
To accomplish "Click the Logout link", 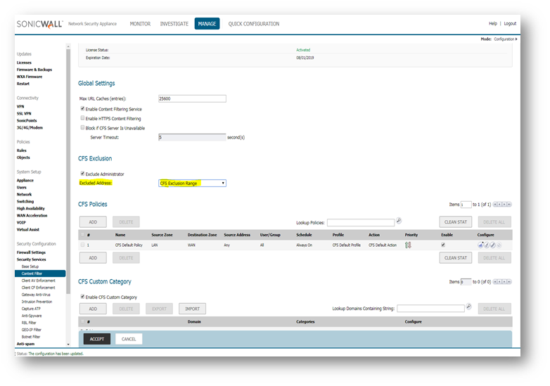I will 510,23.
